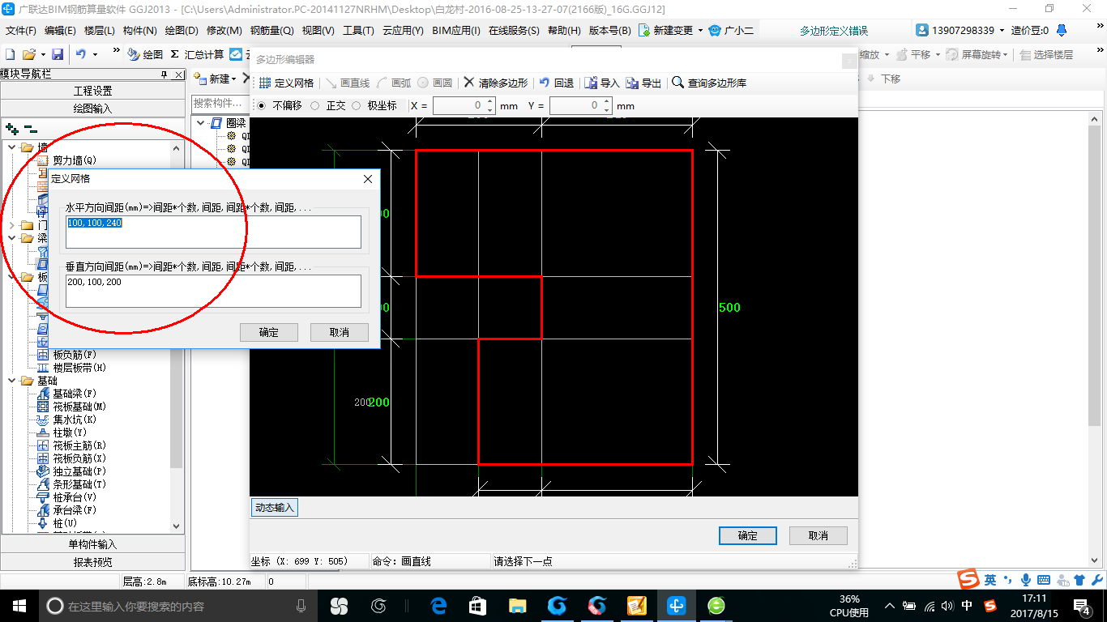Click 确定 in polygon editor
1107x622 pixels.
click(x=748, y=535)
